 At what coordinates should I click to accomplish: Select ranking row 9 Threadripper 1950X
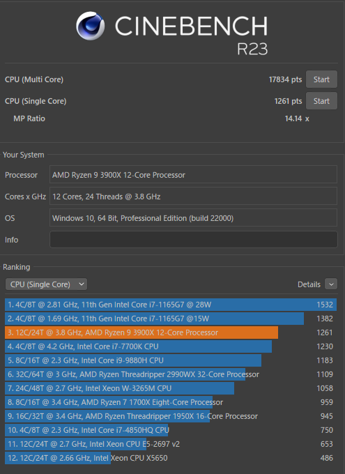pos(171,416)
